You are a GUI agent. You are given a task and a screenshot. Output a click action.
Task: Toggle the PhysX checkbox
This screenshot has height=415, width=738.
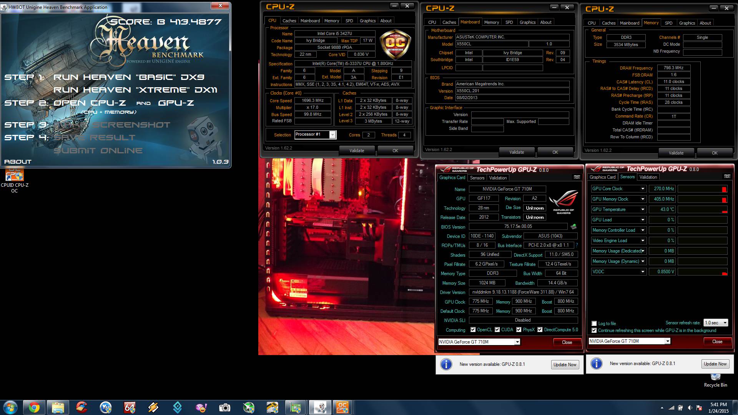519,330
